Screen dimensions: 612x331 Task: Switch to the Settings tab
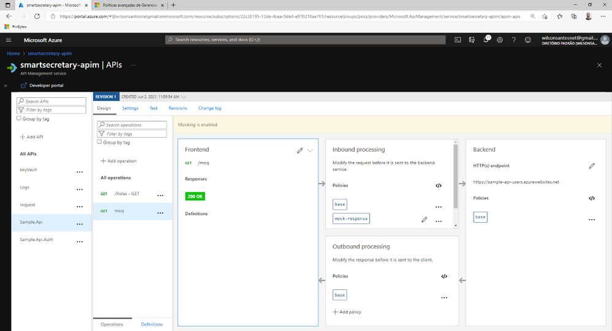tap(130, 108)
